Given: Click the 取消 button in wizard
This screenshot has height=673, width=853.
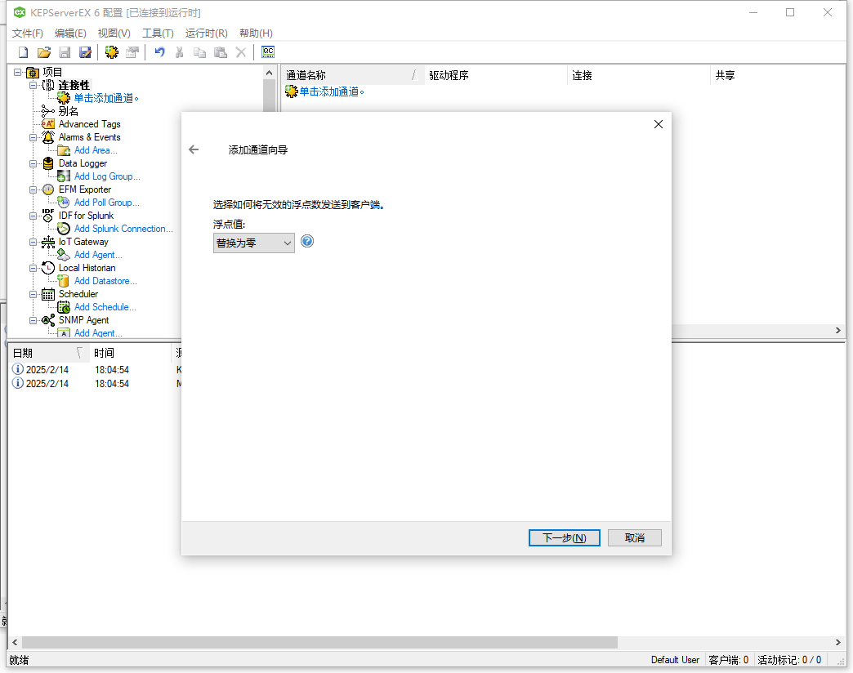Looking at the screenshot, I should click(x=634, y=537).
